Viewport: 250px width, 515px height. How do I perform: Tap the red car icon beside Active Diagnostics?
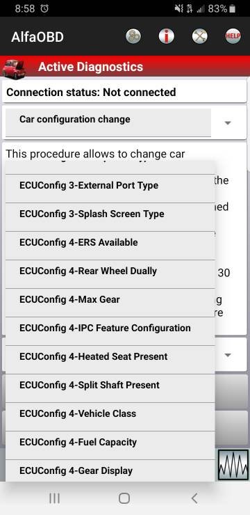[14, 68]
